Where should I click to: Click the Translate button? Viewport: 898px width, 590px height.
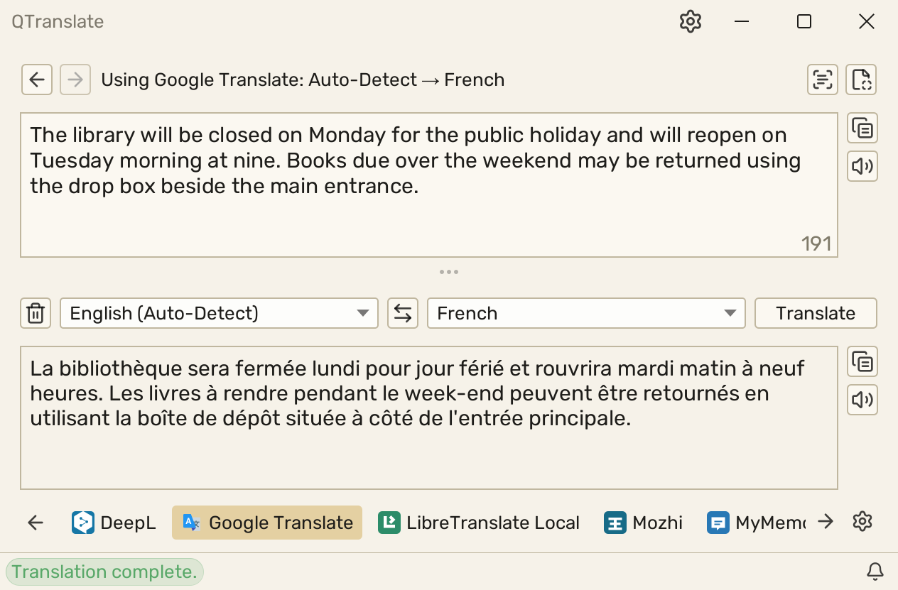(816, 313)
